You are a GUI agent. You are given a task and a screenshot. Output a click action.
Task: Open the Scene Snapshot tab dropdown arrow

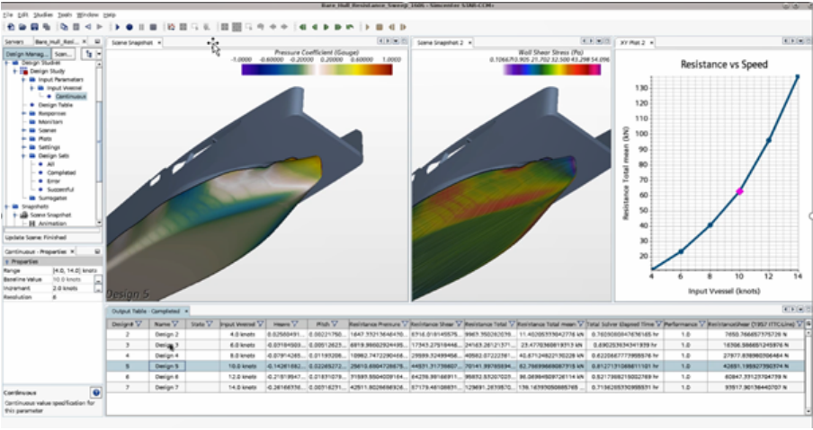point(159,42)
